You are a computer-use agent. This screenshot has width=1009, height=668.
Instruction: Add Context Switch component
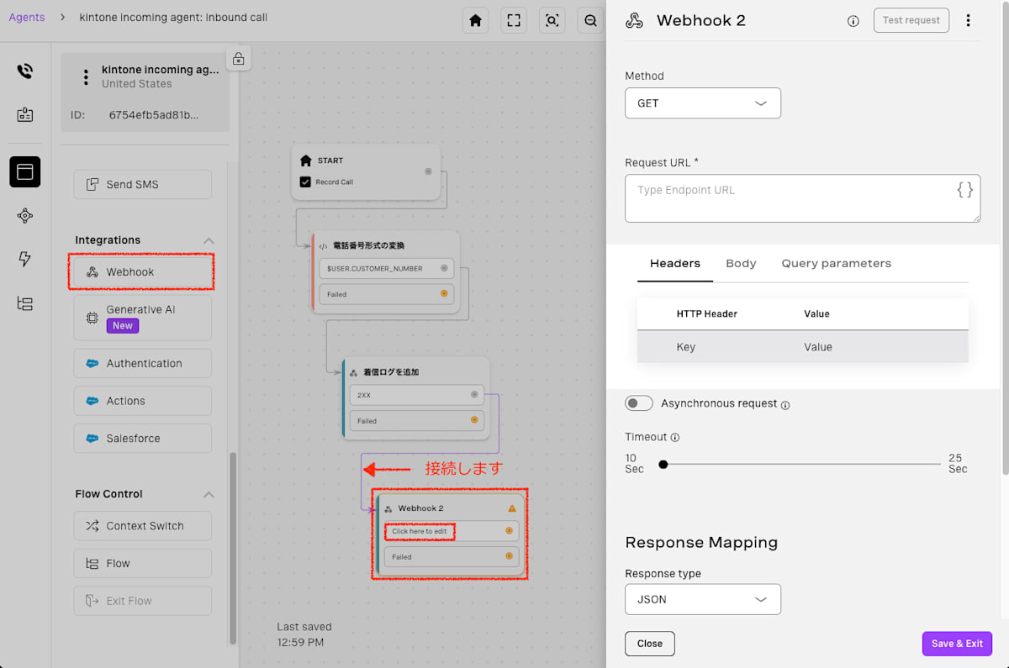pyautogui.click(x=142, y=526)
